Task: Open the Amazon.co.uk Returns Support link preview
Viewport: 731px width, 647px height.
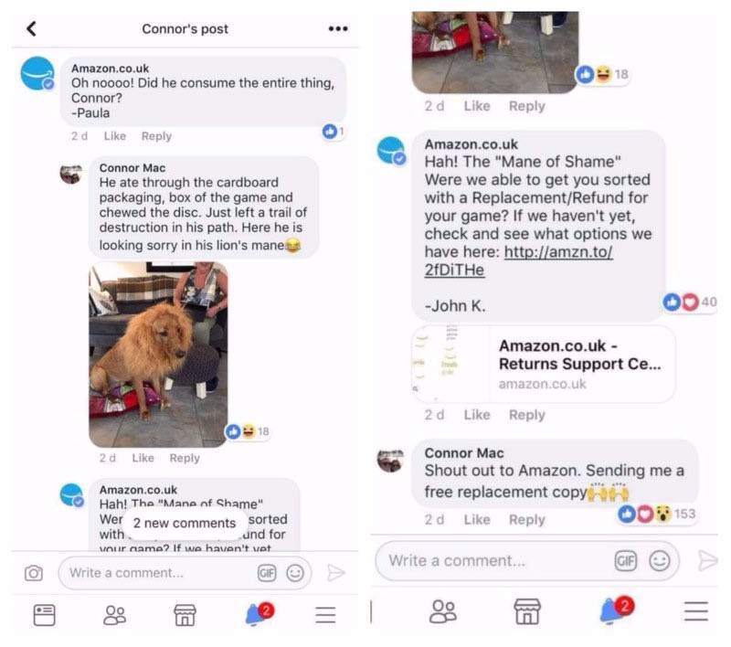Action: point(543,364)
